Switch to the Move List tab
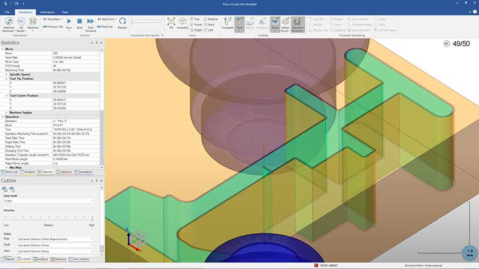 (10, 172)
